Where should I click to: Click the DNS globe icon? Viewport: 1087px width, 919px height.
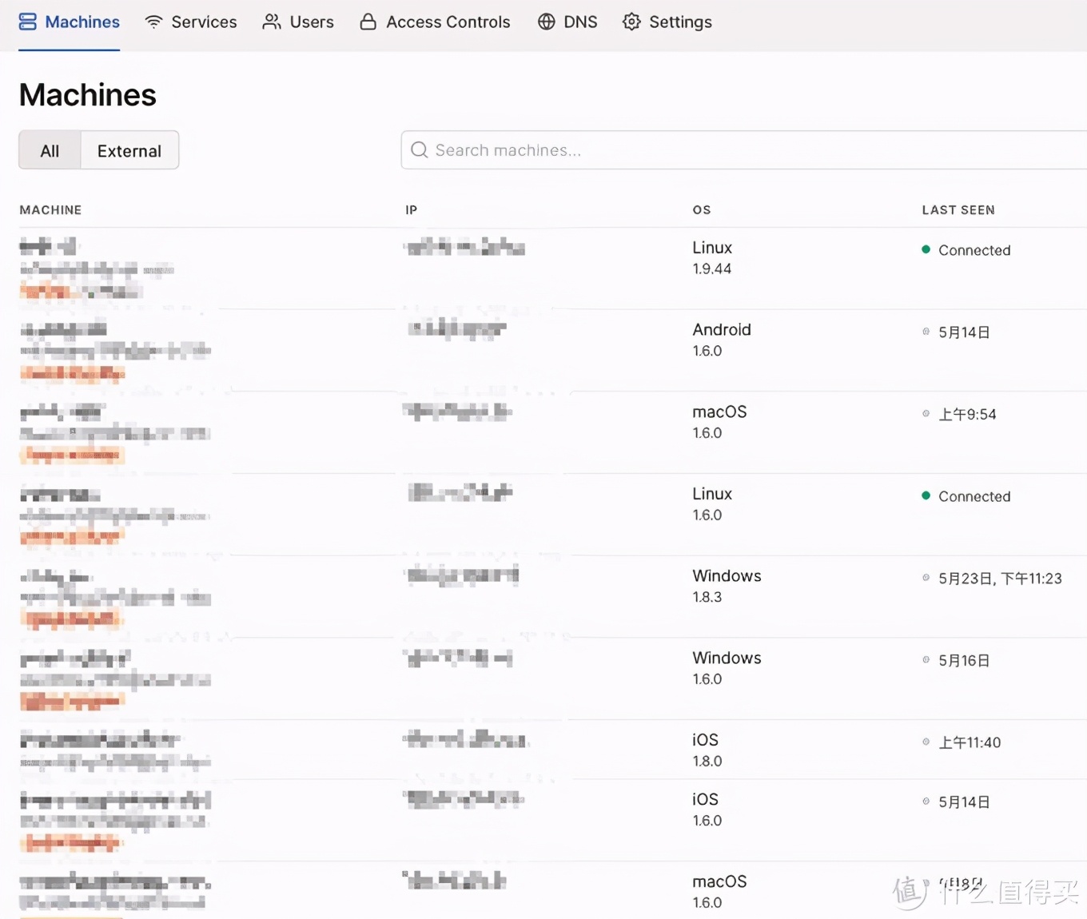point(547,22)
